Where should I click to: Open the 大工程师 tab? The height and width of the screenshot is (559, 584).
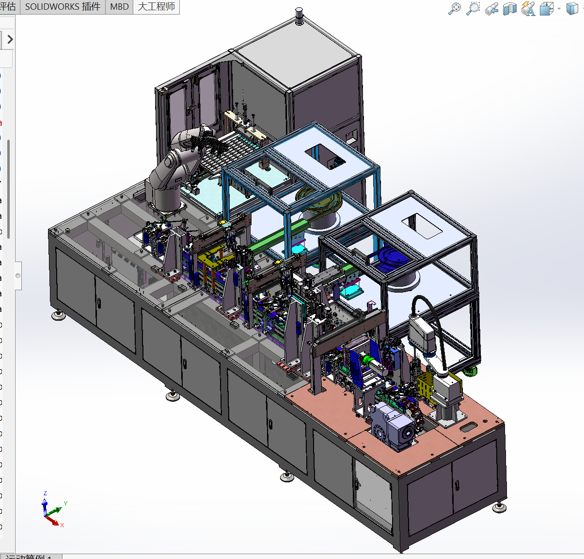point(156,7)
